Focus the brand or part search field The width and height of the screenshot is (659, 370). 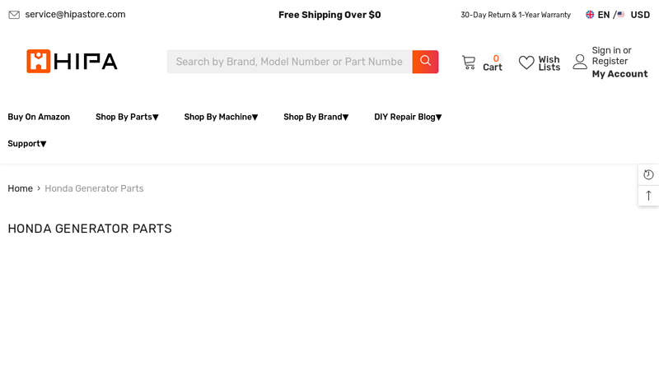coord(289,62)
